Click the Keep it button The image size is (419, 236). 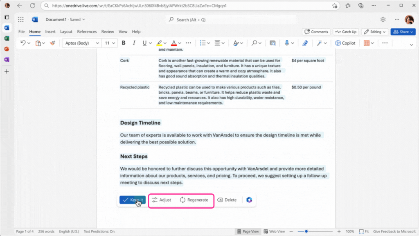133,200
